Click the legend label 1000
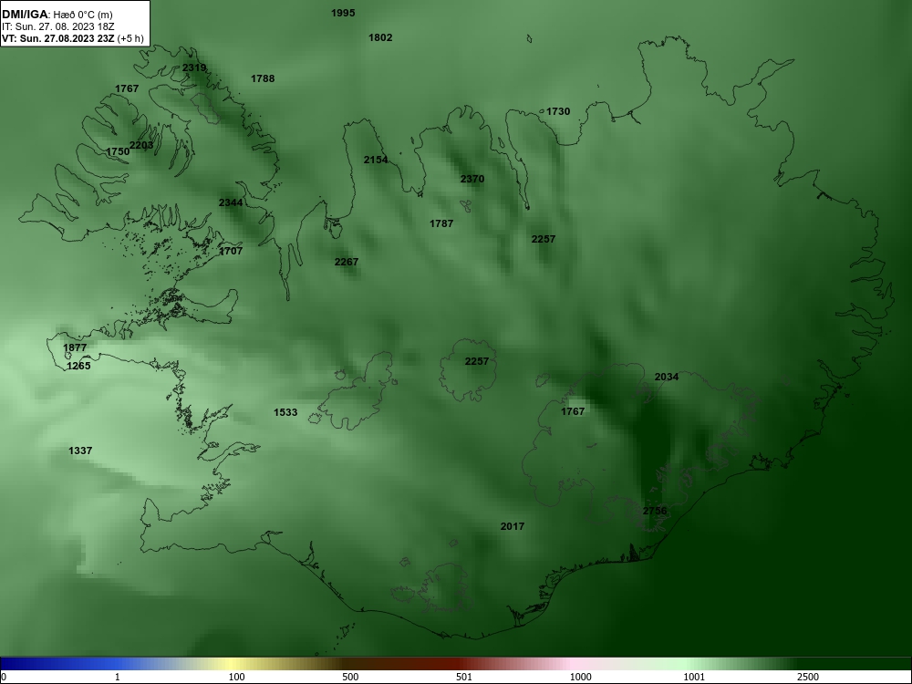This screenshot has height=684, width=912. coord(580,677)
